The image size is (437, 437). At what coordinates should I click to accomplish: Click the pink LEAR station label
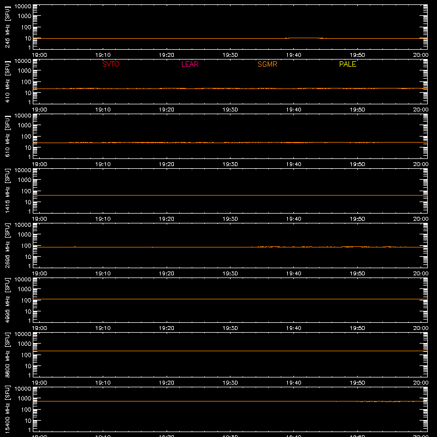coord(190,64)
